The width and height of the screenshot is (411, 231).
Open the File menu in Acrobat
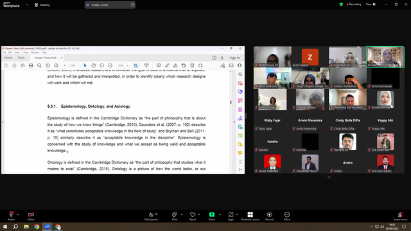click(x=4, y=53)
